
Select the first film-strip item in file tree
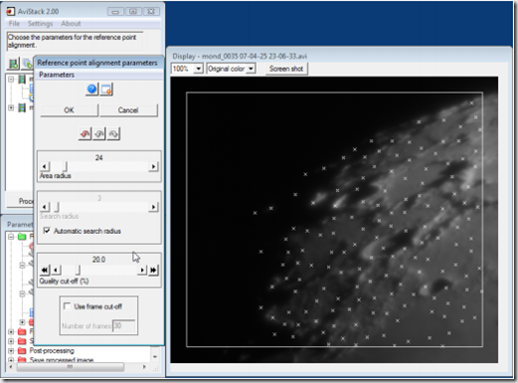click(22, 80)
